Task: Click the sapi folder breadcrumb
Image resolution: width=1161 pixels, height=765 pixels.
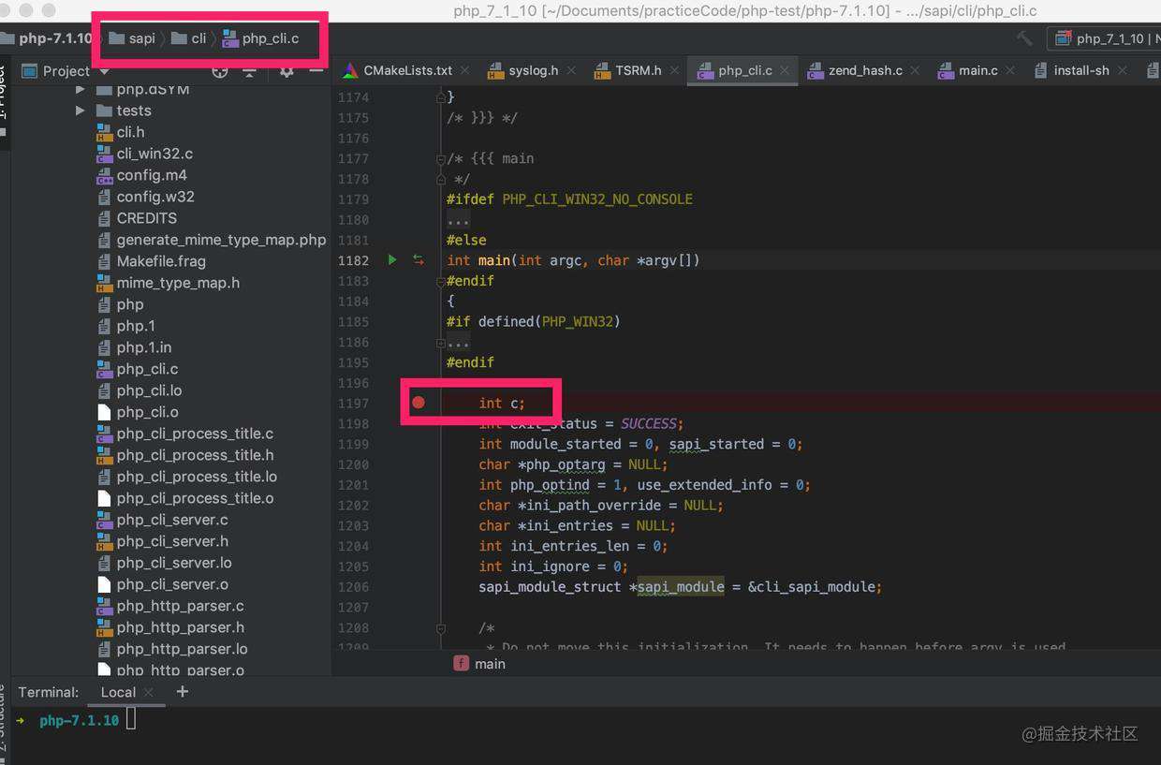Action: (132, 38)
